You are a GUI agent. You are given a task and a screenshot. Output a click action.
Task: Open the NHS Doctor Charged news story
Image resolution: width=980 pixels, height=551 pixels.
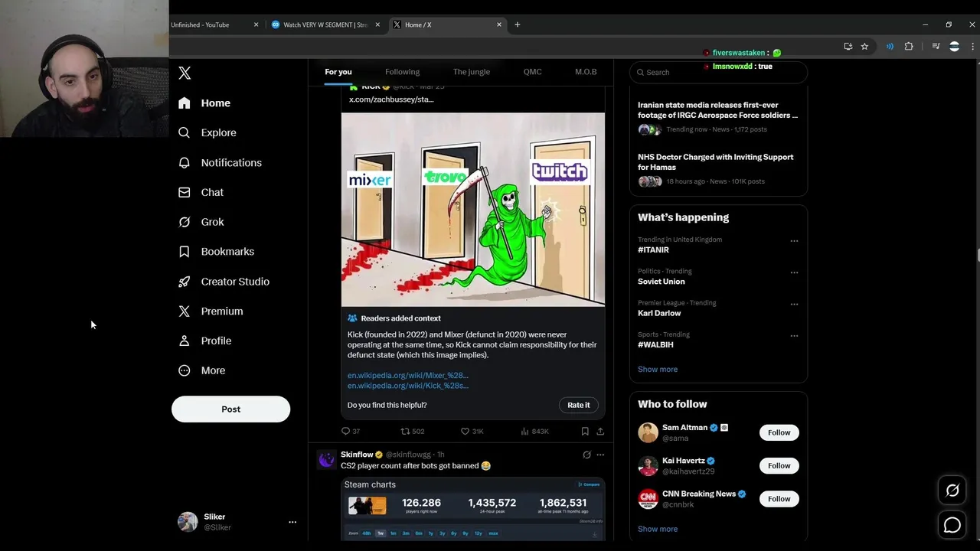(718, 169)
